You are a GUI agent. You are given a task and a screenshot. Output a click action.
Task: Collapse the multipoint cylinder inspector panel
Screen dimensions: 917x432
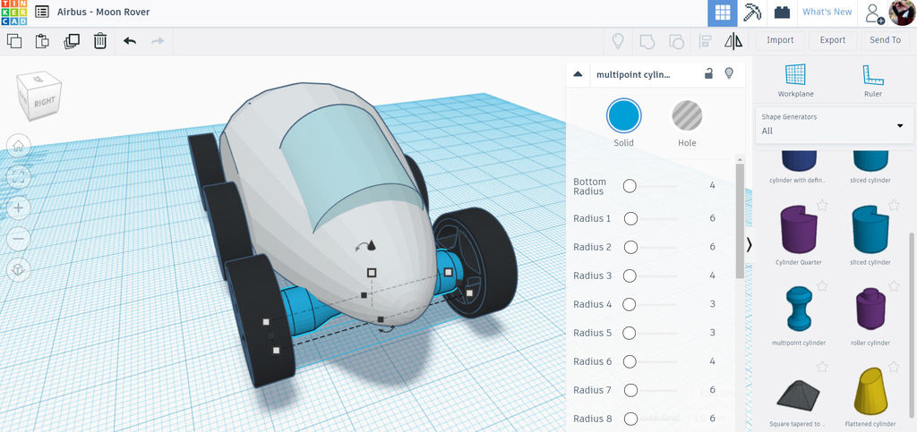578,74
